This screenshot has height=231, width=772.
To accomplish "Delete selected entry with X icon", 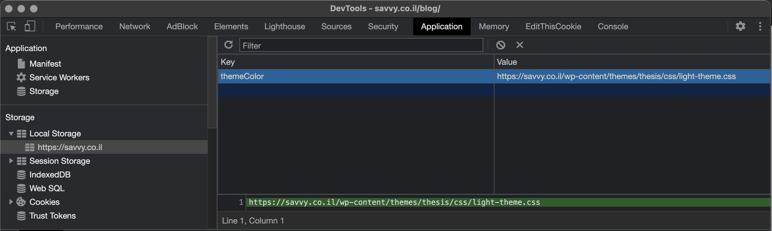I will [x=519, y=45].
